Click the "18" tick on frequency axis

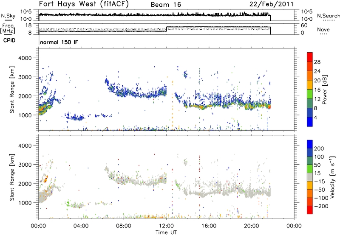click(28, 25)
